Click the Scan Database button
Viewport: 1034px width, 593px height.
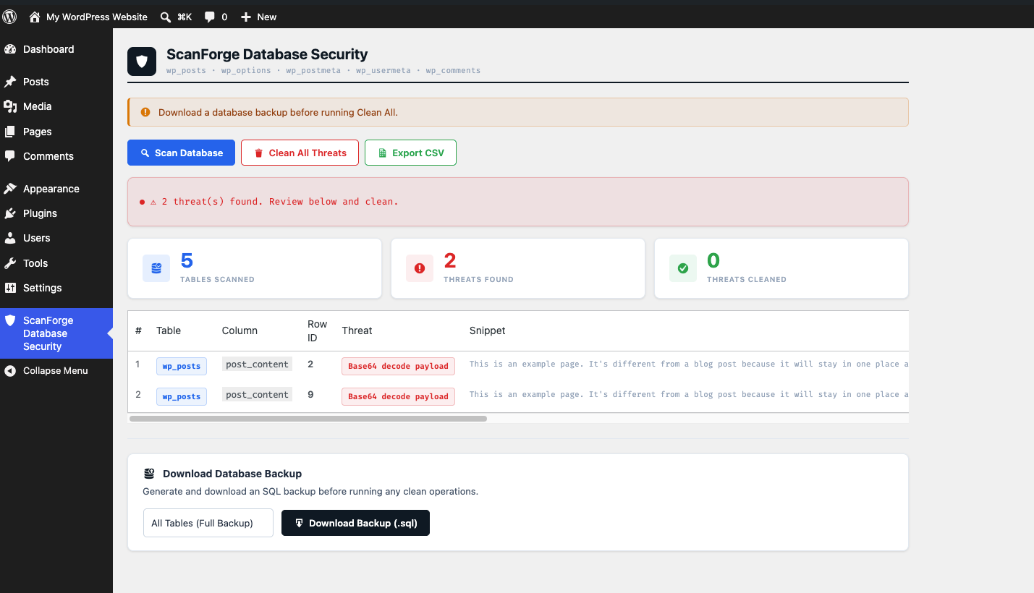(181, 153)
